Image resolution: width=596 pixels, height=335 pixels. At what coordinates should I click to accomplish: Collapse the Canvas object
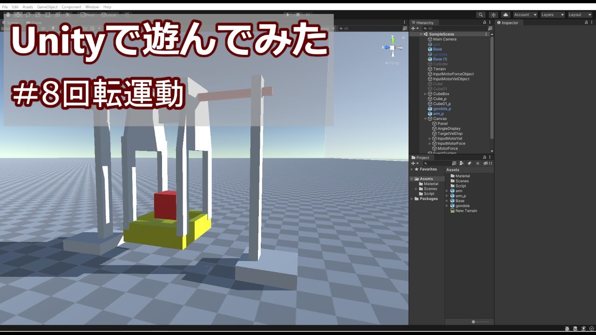point(425,119)
